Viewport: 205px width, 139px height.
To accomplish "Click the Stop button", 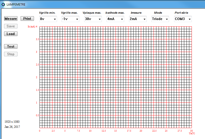I will point(11,54).
